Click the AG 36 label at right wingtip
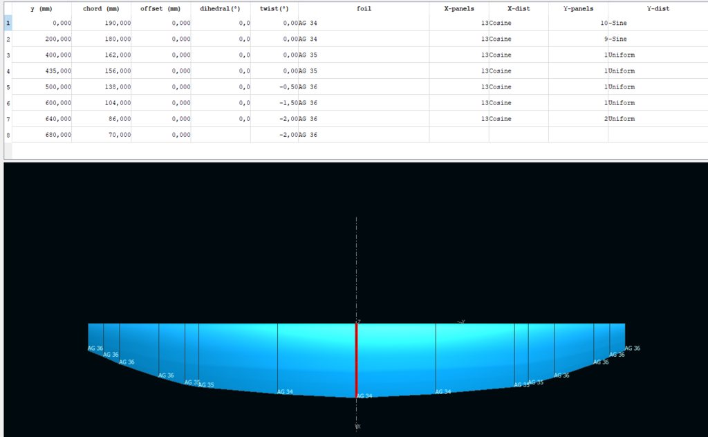708x437 pixels. (x=632, y=348)
